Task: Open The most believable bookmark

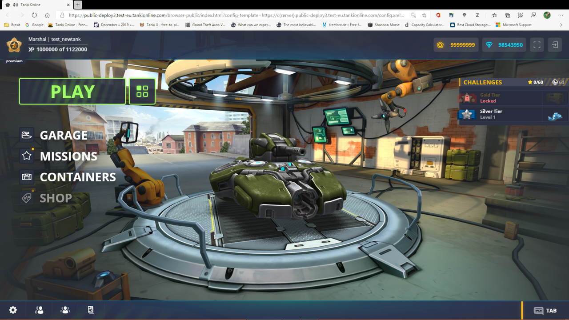Action: [x=297, y=25]
